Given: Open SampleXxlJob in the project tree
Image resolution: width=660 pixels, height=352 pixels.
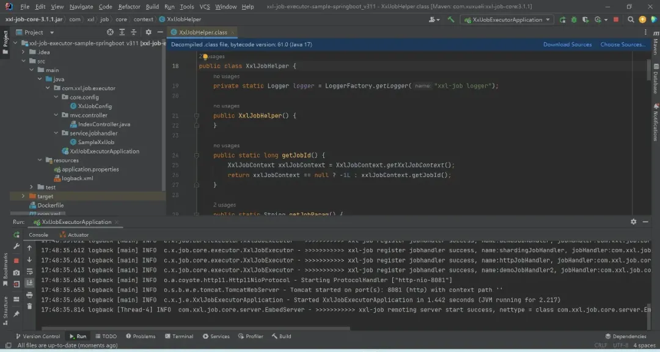Looking at the screenshot, I should click(x=96, y=142).
